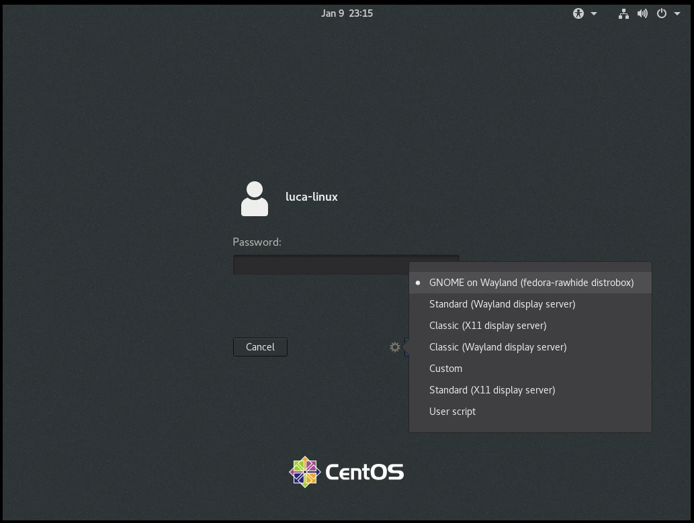The height and width of the screenshot is (523, 694).
Task: Choose Standard (Wayland display server) session
Action: click(502, 304)
